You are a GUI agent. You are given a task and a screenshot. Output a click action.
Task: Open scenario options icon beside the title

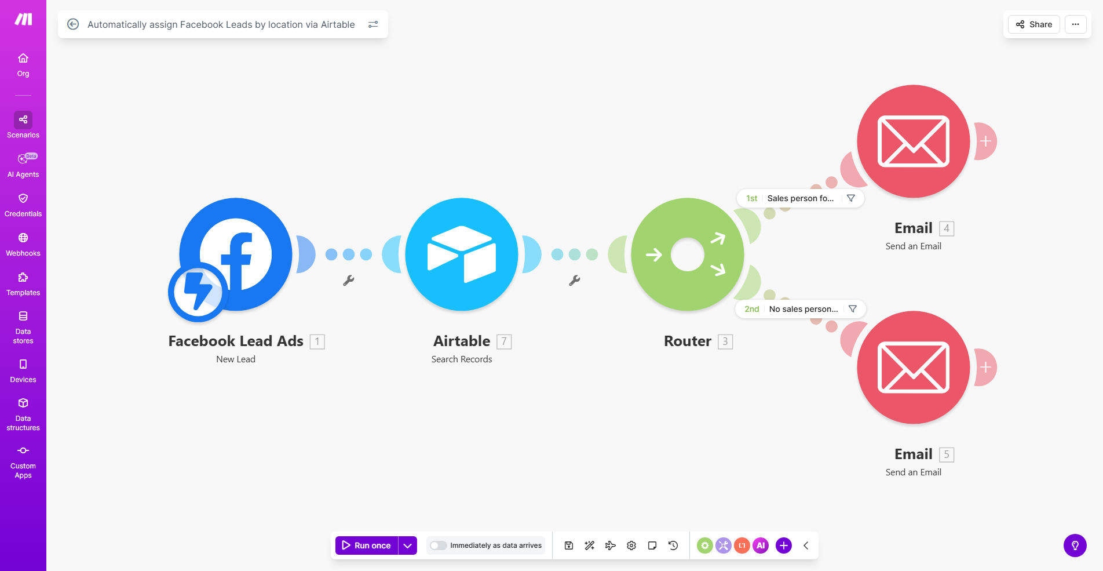tap(373, 24)
